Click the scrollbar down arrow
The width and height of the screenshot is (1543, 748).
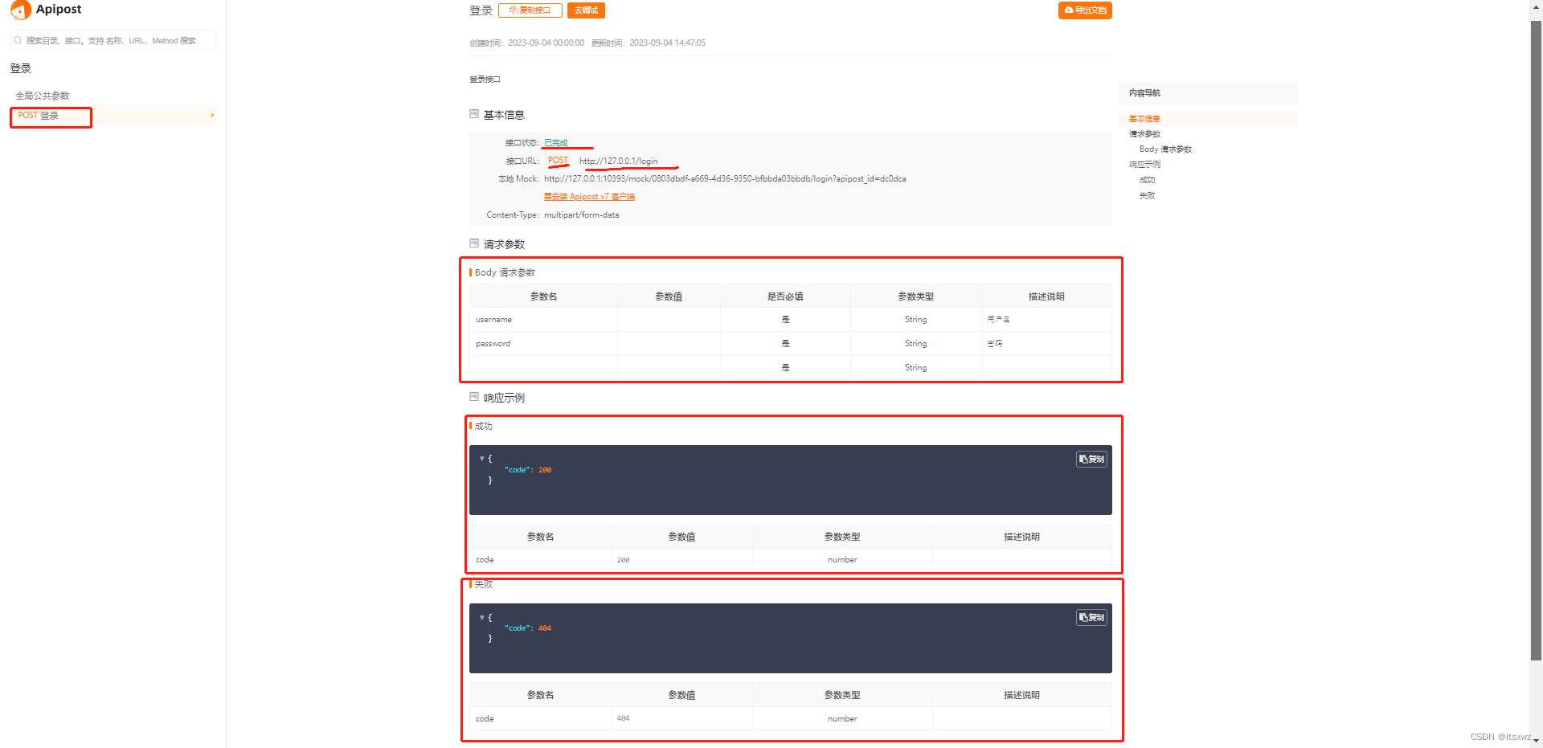(x=1536, y=742)
